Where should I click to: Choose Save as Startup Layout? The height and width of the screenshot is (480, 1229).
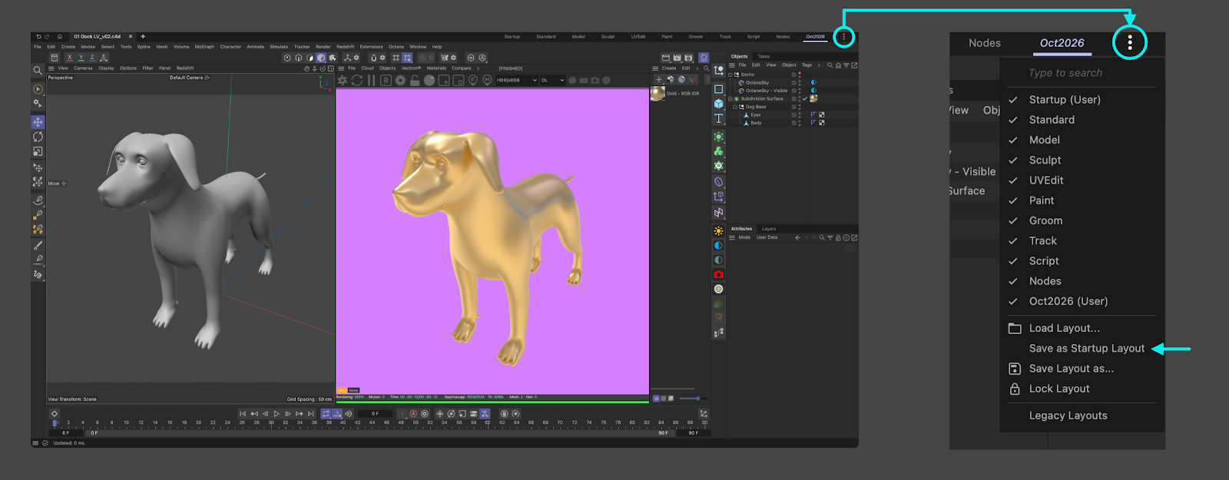pos(1086,349)
